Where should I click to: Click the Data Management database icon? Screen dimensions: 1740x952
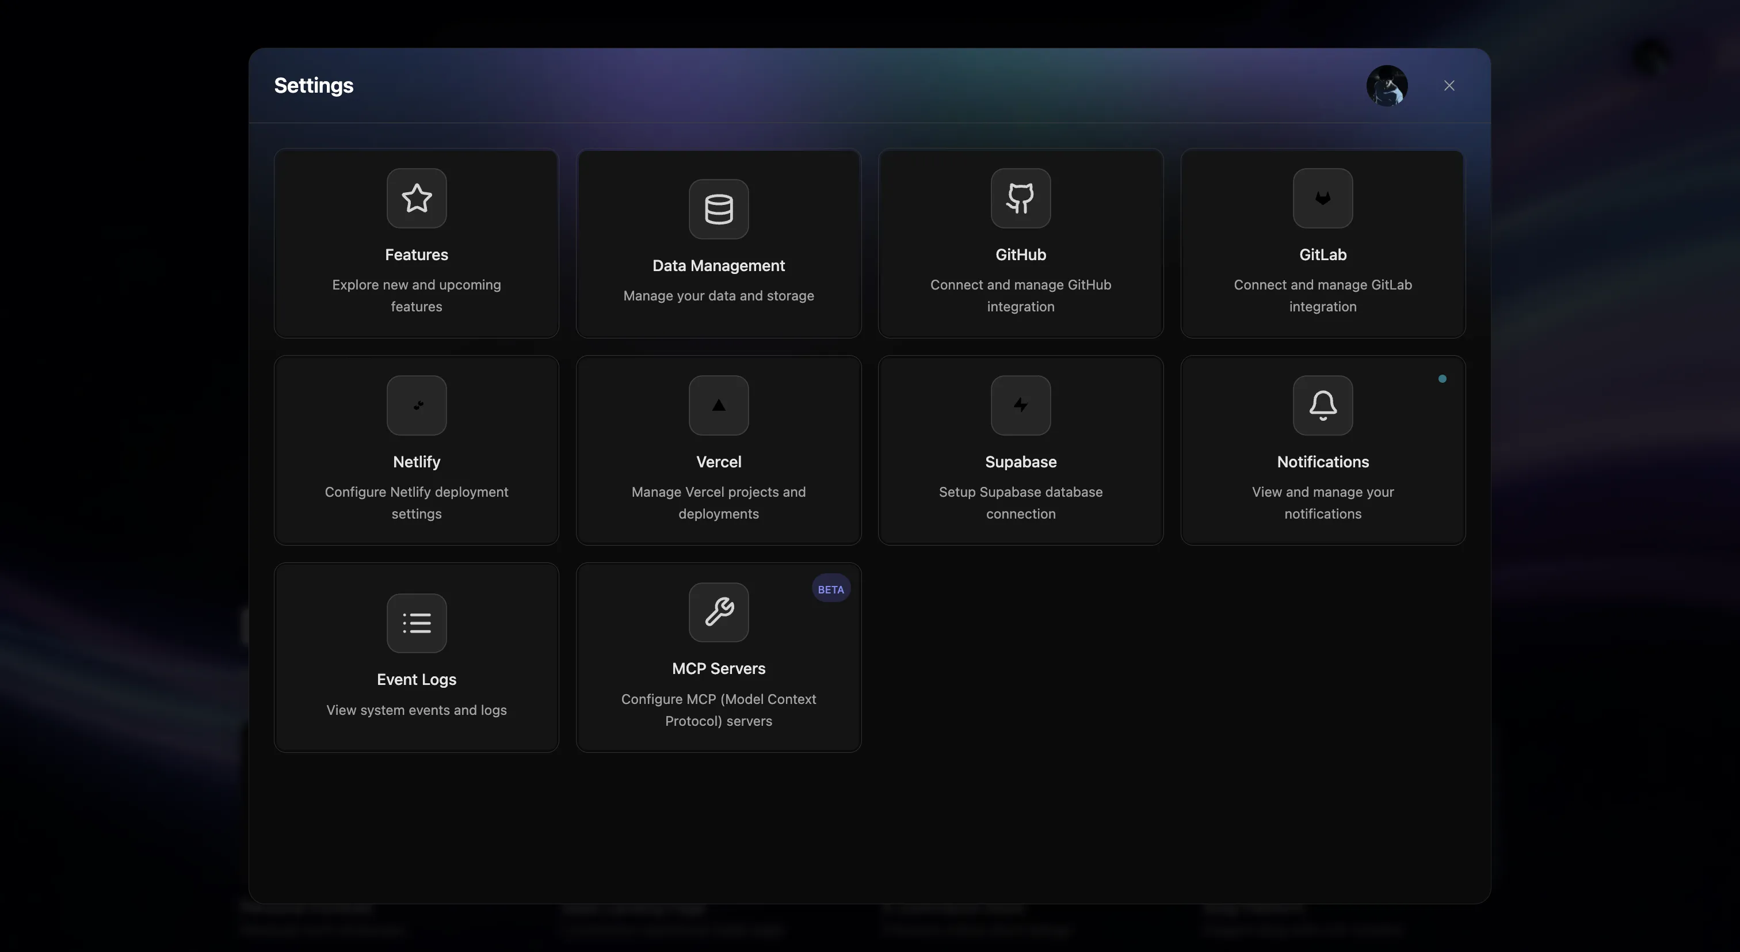pyautogui.click(x=719, y=209)
